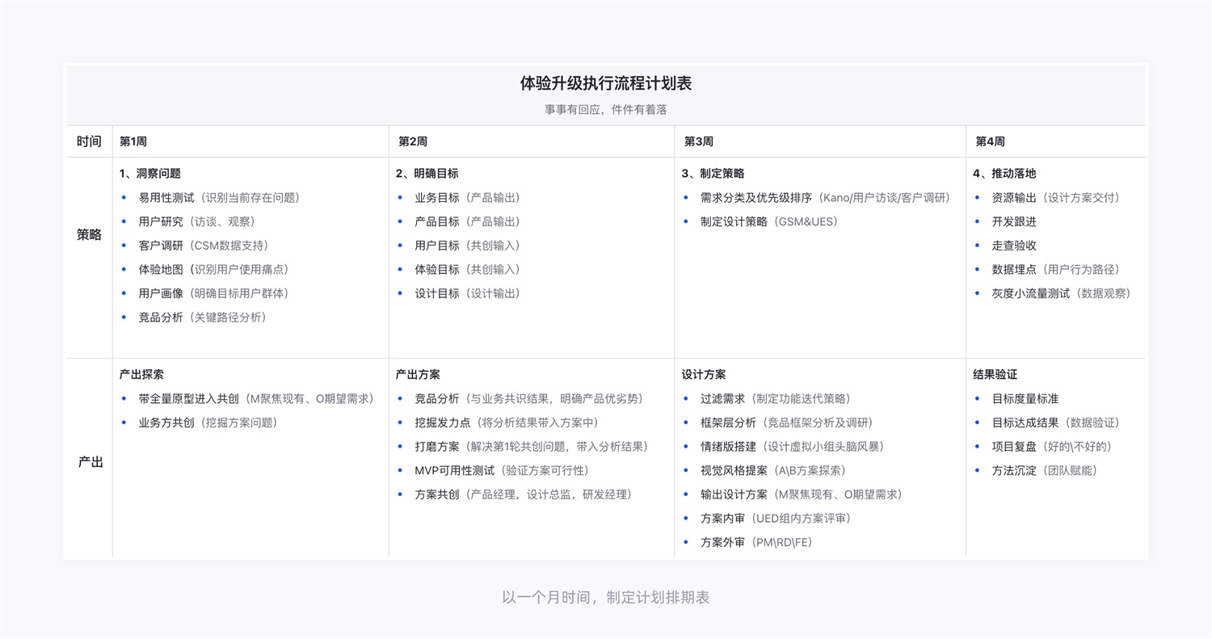Select the 结果验证 section heading
1212x639 pixels.
pyautogui.click(x=994, y=374)
